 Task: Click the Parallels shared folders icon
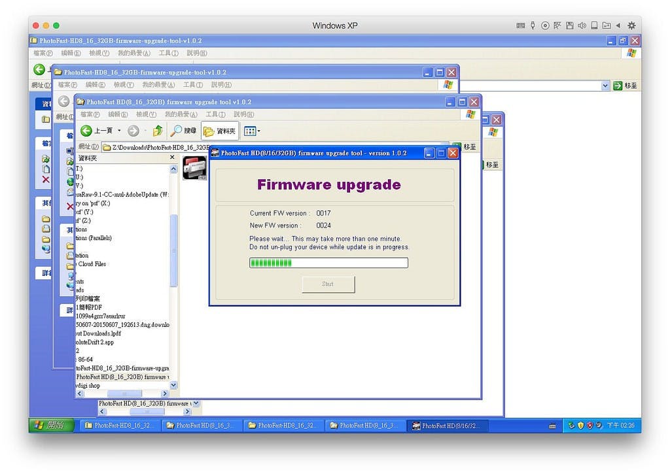(x=607, y=25)
